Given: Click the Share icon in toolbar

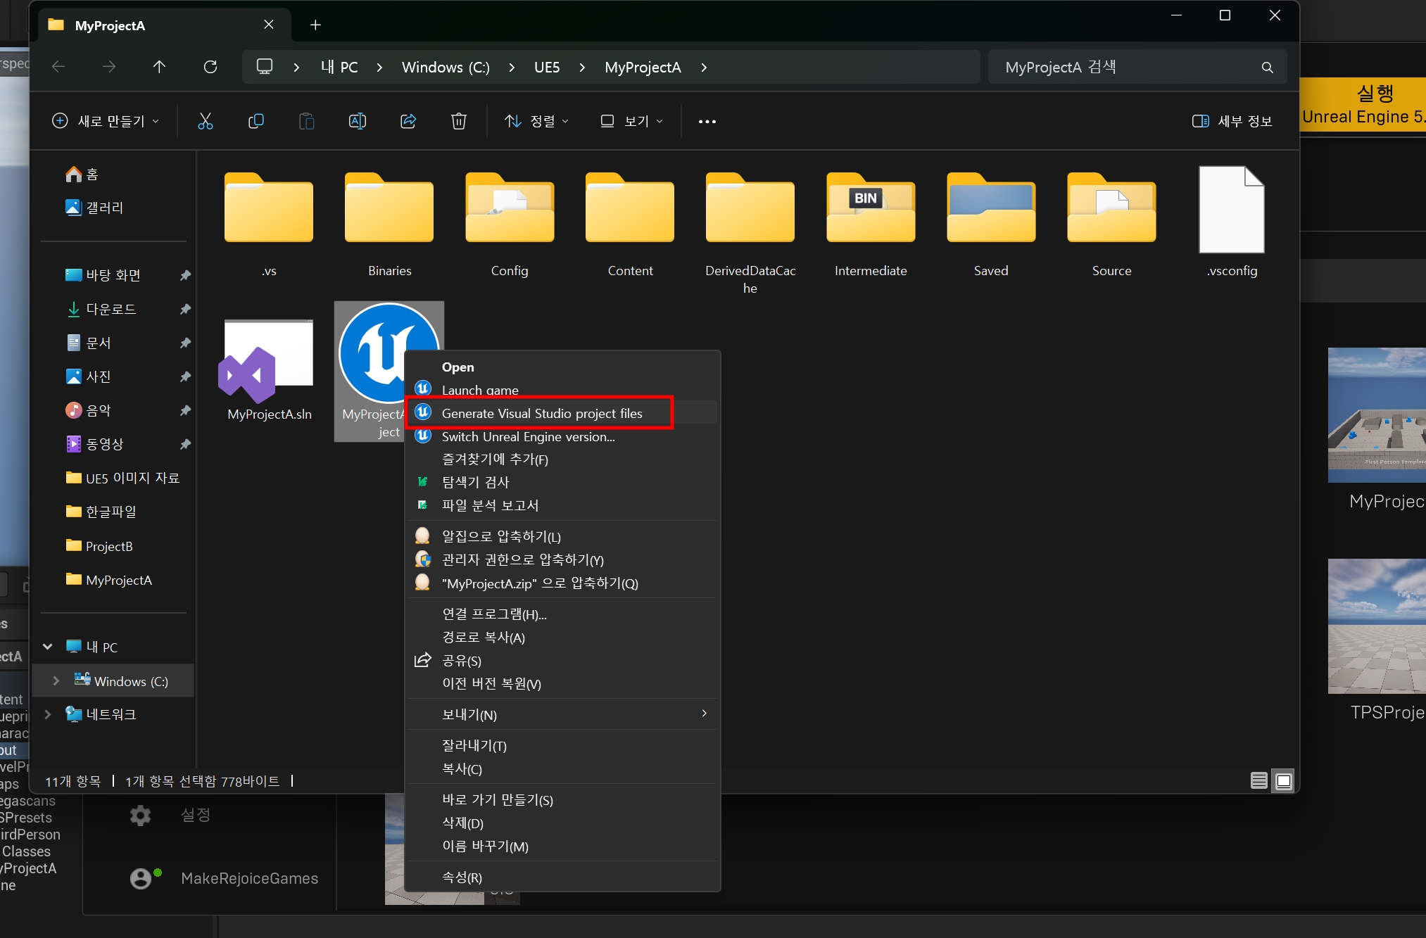Looking at the screenshot, I should point(408,121).
